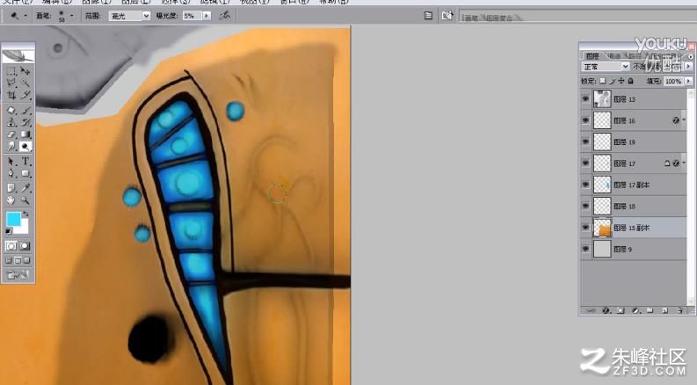Viewport: 697px width, 385px height.
Task: Toggle lock position
Action: tap(621, 81)
